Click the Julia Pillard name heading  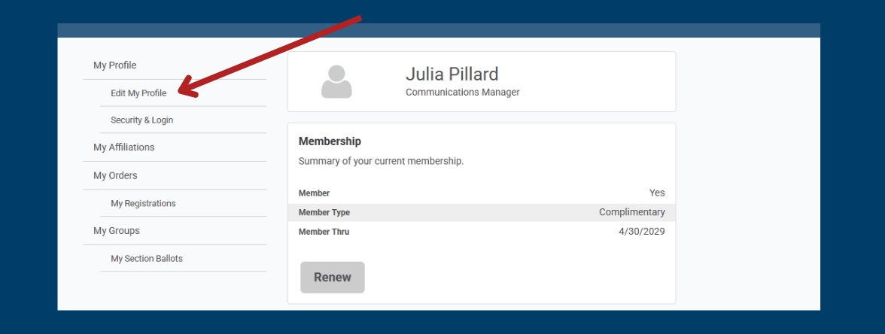[452, 74]
